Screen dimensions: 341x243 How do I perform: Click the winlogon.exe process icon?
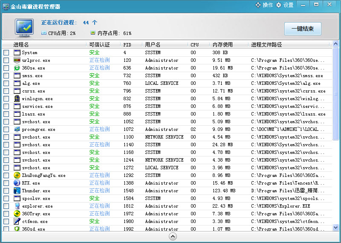17,98
